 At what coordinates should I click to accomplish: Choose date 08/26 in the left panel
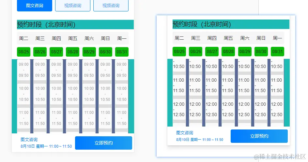click(40, 52)
